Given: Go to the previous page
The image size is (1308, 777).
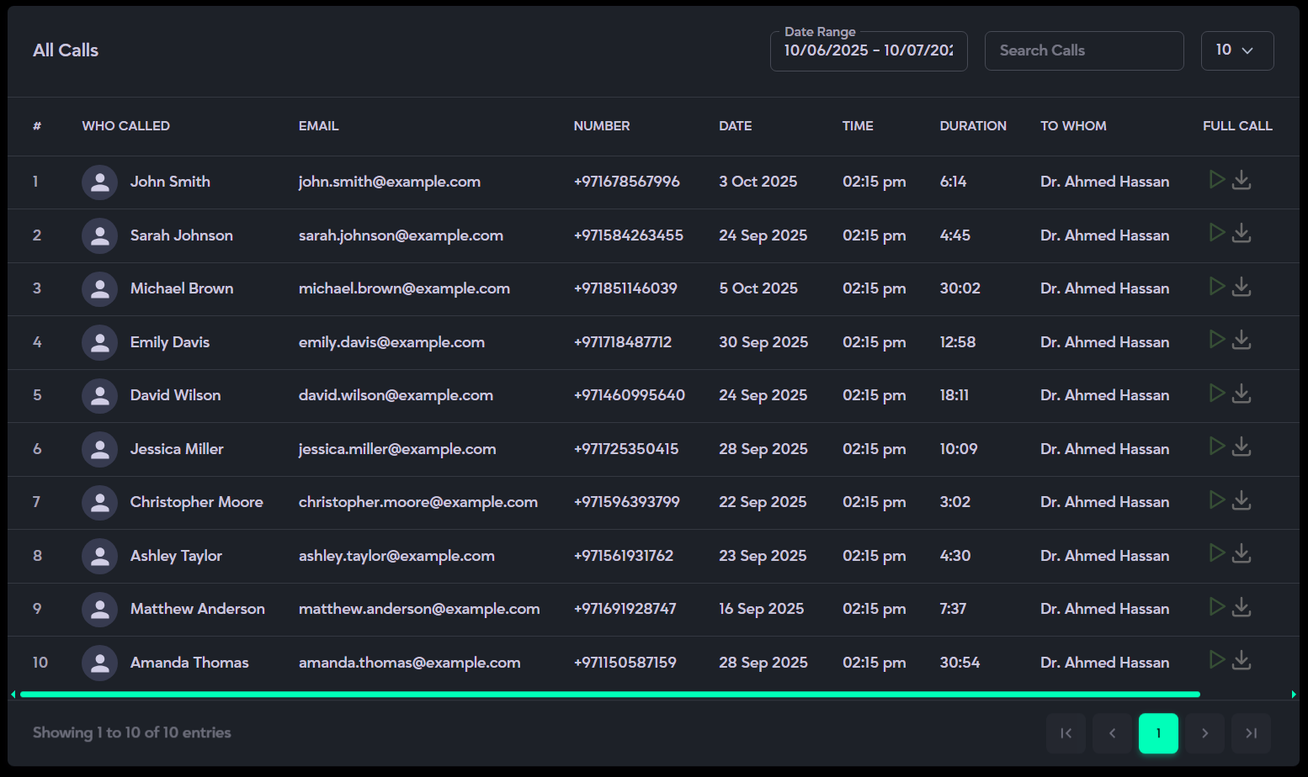Looking at the screenshot, I should coord(1112,733).
